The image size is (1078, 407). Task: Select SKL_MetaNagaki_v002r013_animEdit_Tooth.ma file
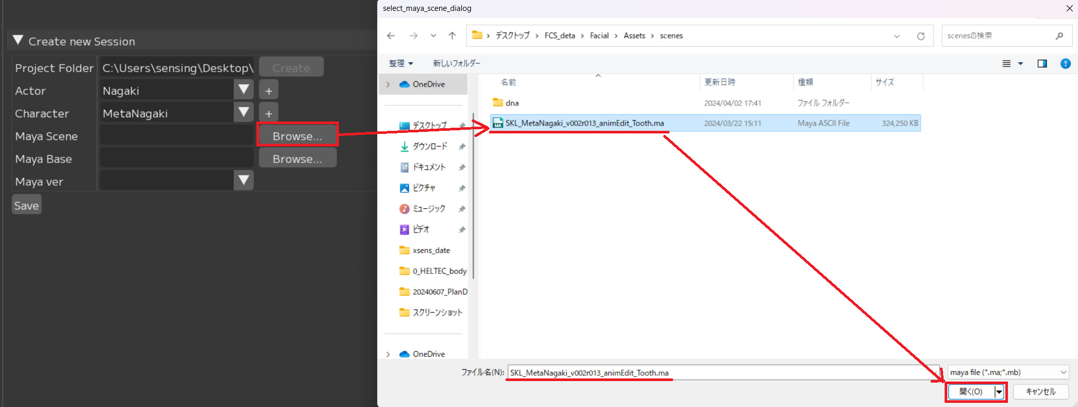584,123
